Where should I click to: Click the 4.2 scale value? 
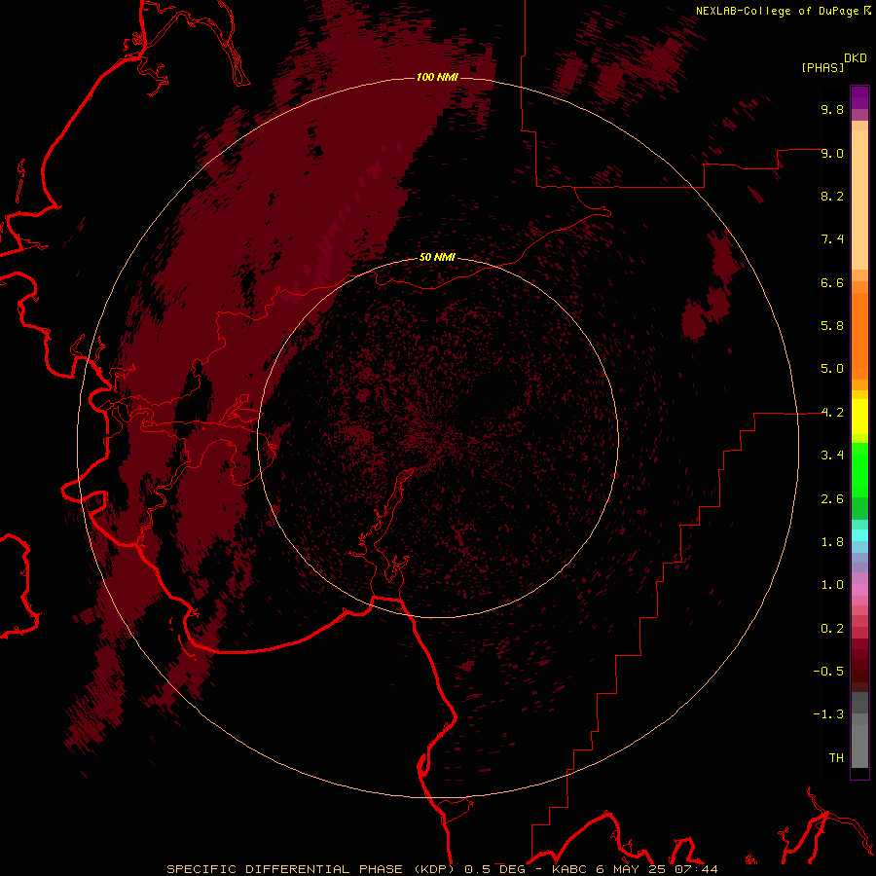tap(832, 413)
